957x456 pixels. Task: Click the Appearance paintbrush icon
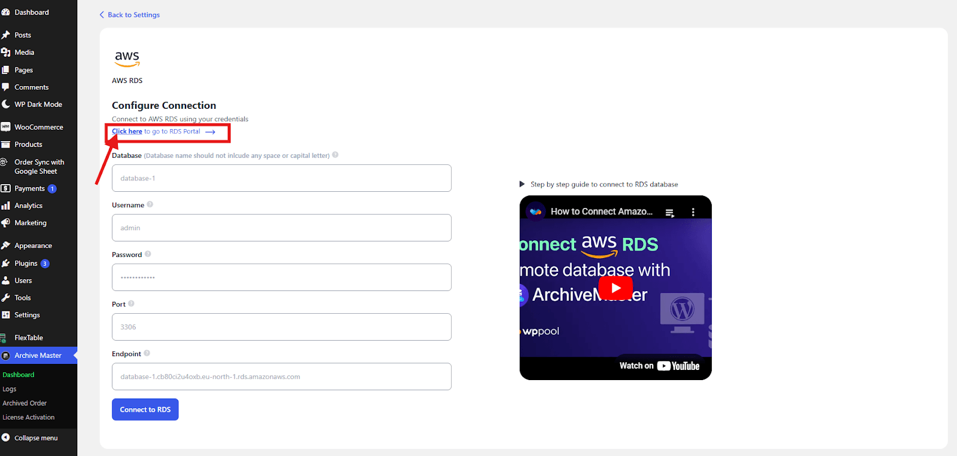coord(5,246)
